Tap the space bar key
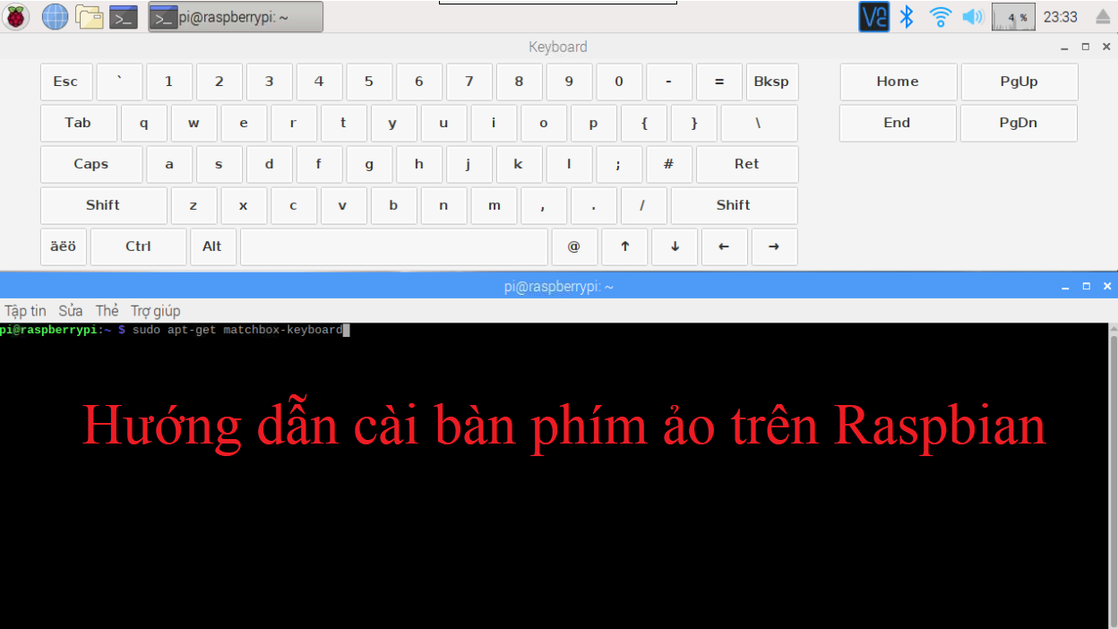 (393, 246)
